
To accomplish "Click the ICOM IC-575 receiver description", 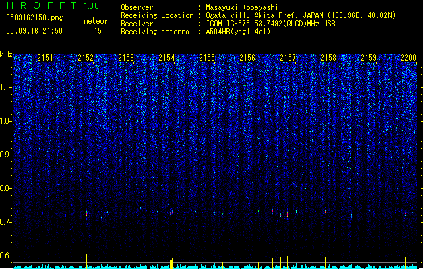I will (x=270, y=24).
